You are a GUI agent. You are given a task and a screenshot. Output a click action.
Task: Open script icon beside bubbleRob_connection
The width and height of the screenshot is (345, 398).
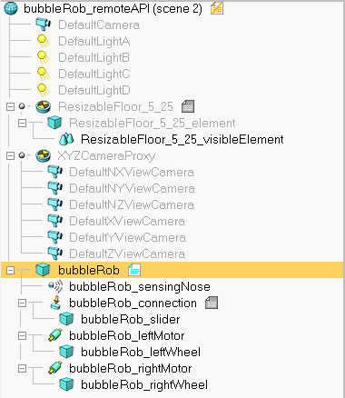pyautogui.click(x=212, y=303)
